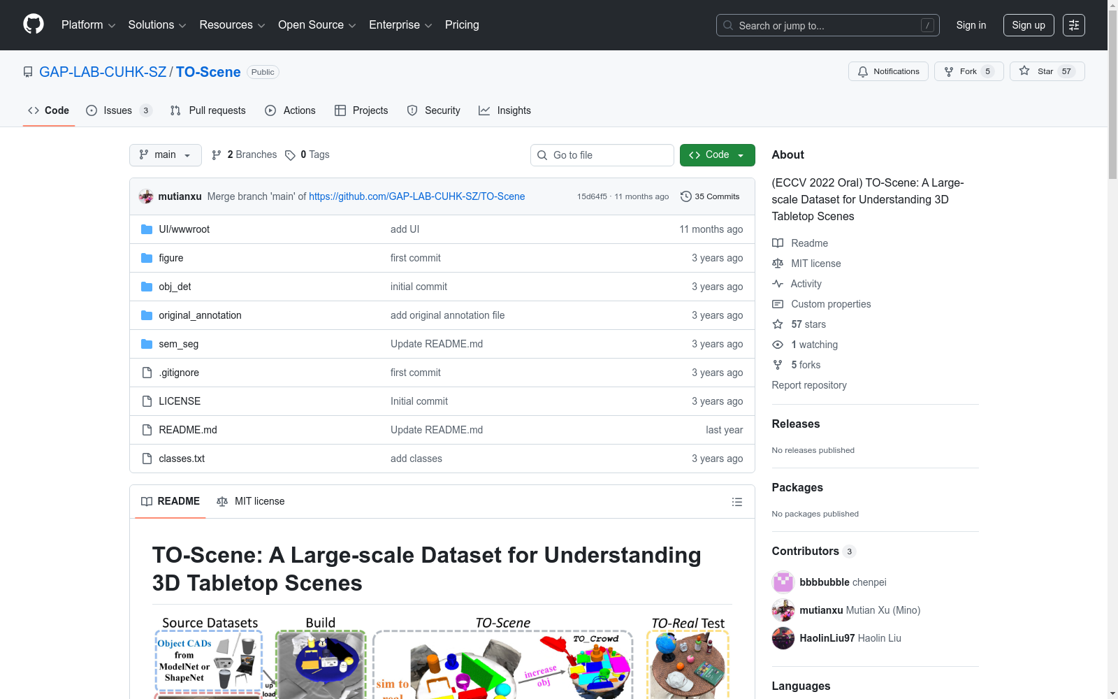Click the TO-Real Test figure thumbnail

coord(688,657)
